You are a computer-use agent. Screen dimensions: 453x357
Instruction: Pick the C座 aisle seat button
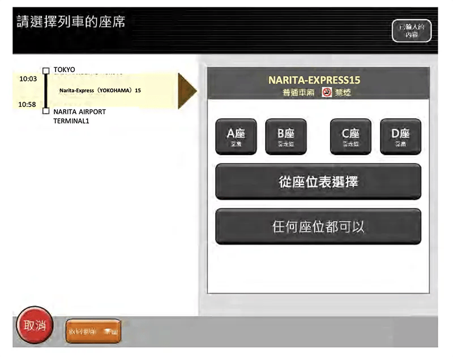coord(351,136)
